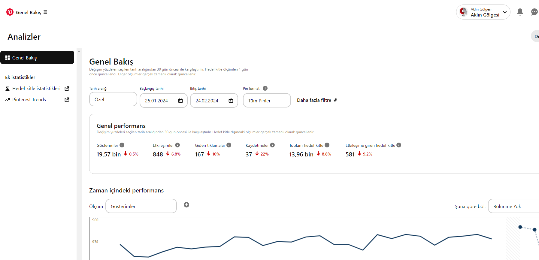Click the info icon next to Kaydetmeler
Image resolution: width=539 pixels, height=260 pixels.
pyautogui.click(x=272, y=145)
